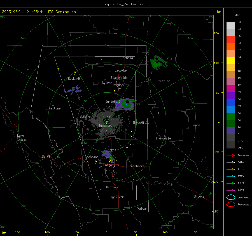Click the white plus marker west of Hanna
The width and height of the screenshot is (252, 236).
158,113
